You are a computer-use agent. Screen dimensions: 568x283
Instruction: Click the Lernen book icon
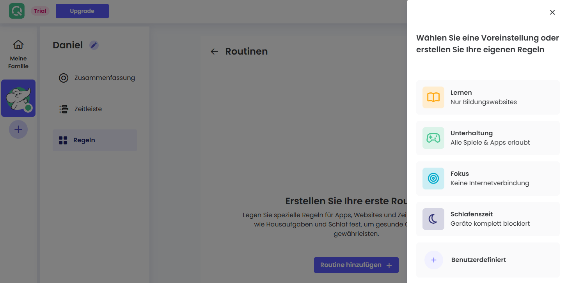433,97
